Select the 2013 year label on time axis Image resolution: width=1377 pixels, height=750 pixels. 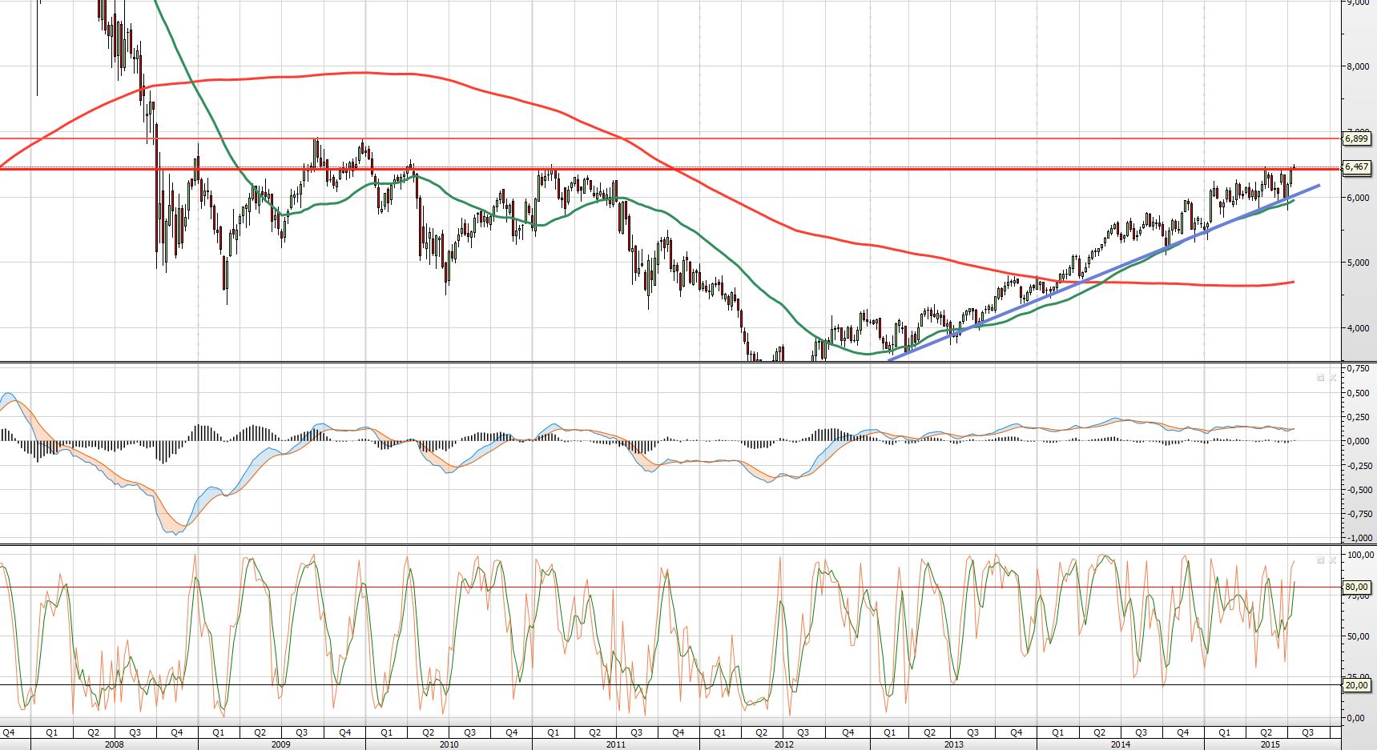pos(953,744)
